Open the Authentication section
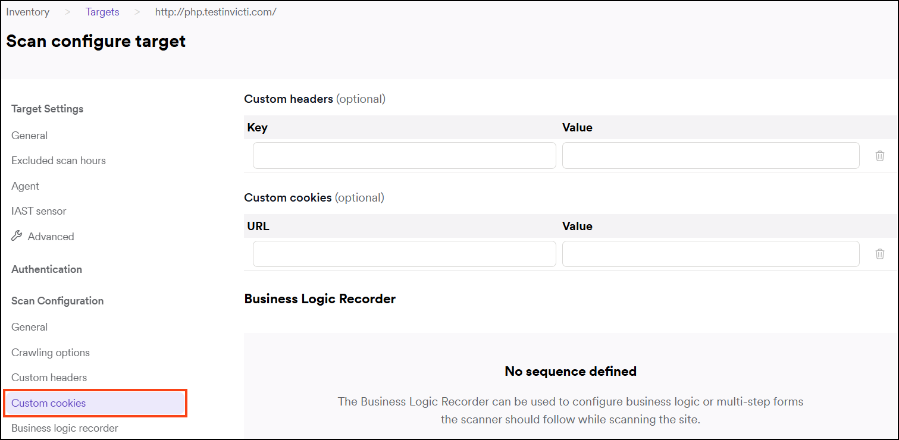The height and width of the screenshot is (440, 899). click(x=46, y=269)
